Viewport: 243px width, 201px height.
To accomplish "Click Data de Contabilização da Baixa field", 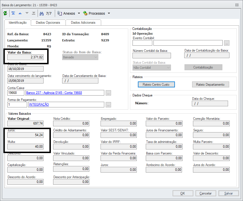I will click(207, 55).
